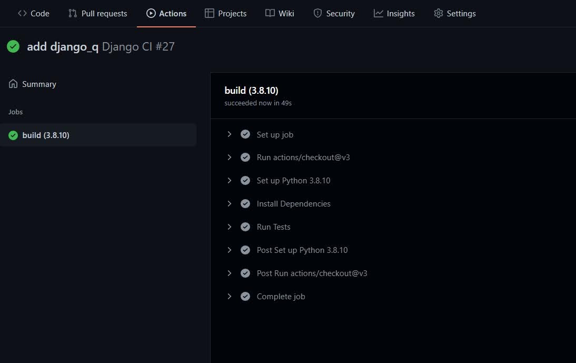
Task: Click the check icon on Set up job
Action: tap(245, 134)
